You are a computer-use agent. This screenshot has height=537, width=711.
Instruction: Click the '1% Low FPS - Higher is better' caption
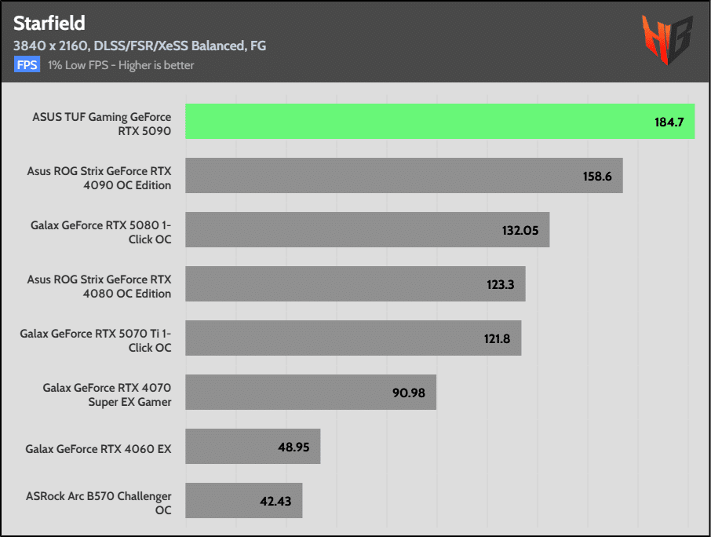121,65
